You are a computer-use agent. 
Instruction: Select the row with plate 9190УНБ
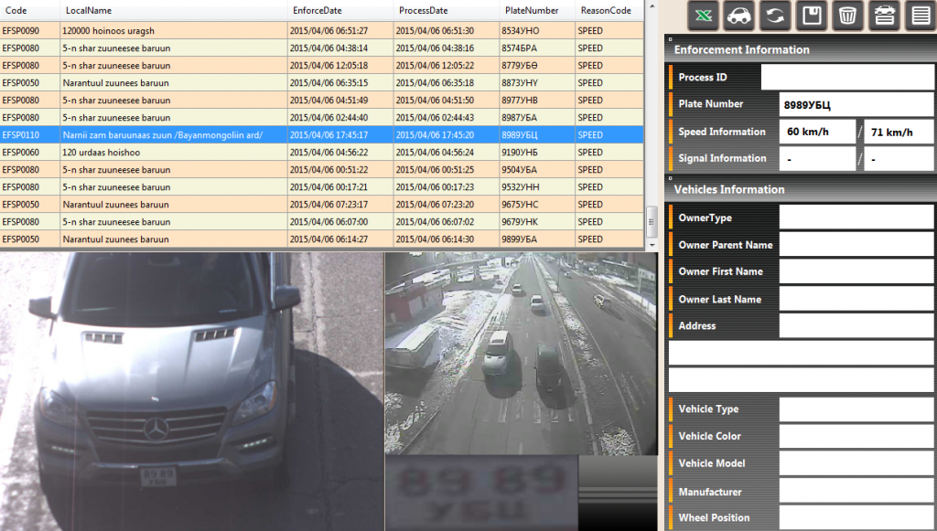tap(320, 153)
